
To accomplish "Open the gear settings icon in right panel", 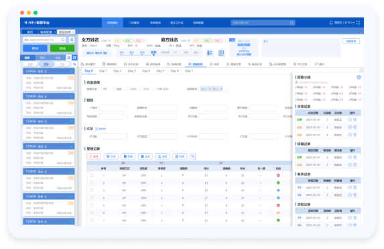I will [x=359, y=77].
